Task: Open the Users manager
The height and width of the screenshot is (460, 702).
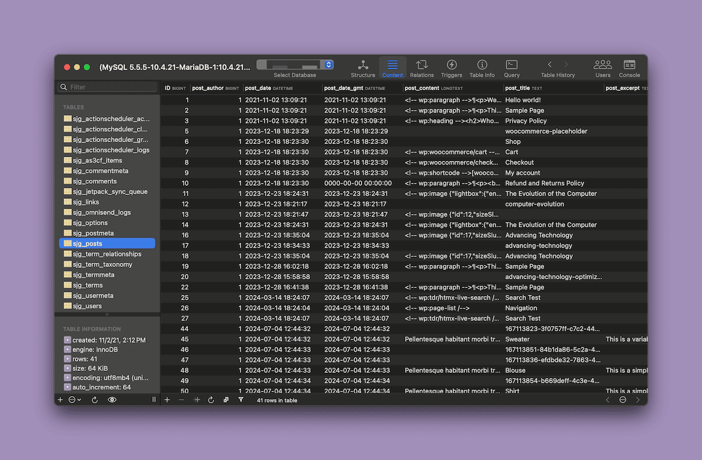Action: click(x=603, y=68)
